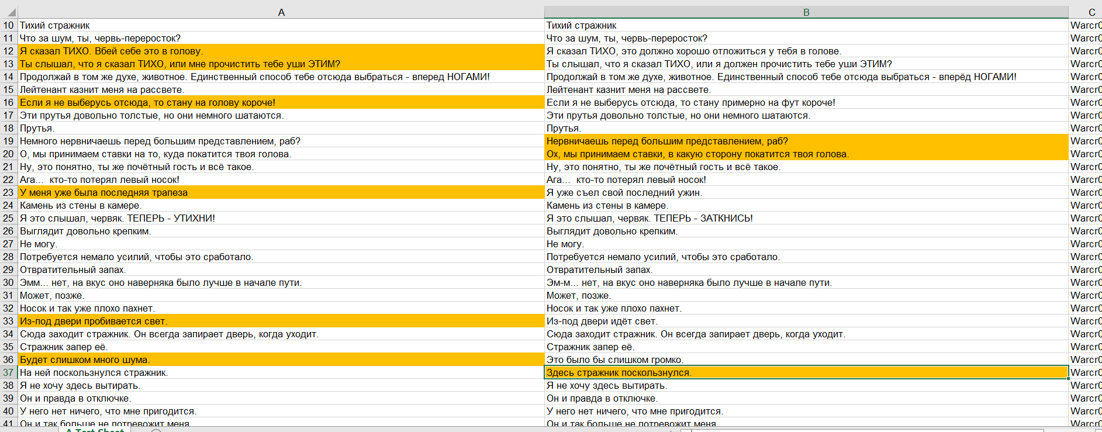Screen dimensions: 1102x432
Task: Click cell B12 about 'отложиться у тебя в голове'
Action: coord(806,51)
